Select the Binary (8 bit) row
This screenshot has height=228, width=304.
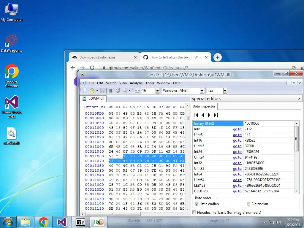[244, 123]
